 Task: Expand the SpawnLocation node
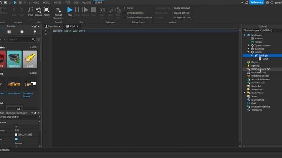point(248,45)
